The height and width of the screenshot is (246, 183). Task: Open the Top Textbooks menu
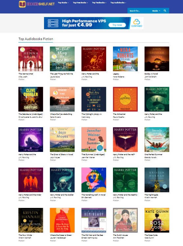[99, 3]
